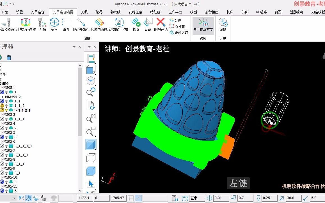
Task: Toggle the plain shaded view icon
Action: pyautogui.click(x=91, y=145)
